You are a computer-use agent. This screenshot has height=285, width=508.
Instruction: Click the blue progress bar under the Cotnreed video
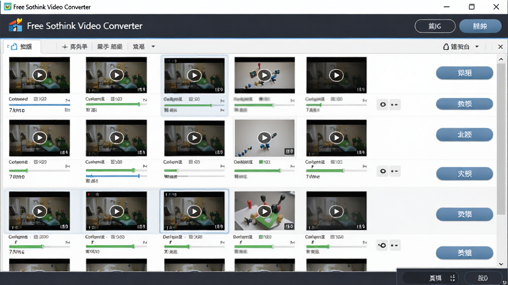[x=39, y=105]
